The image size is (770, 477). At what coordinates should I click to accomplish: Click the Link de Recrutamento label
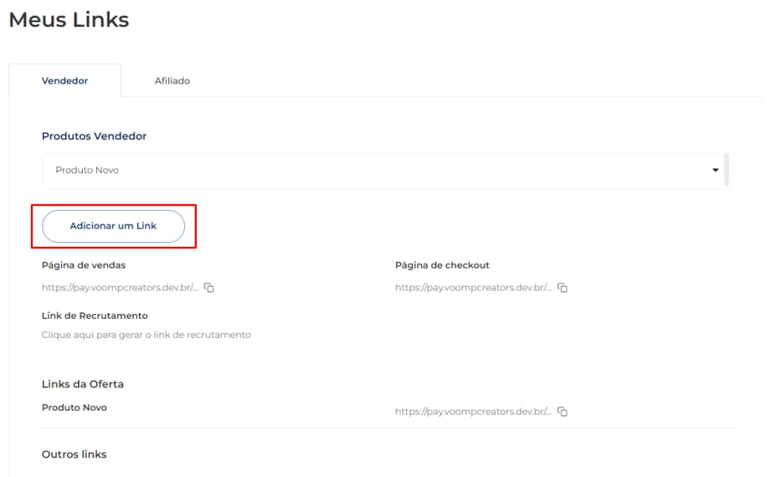pos(95,315)
